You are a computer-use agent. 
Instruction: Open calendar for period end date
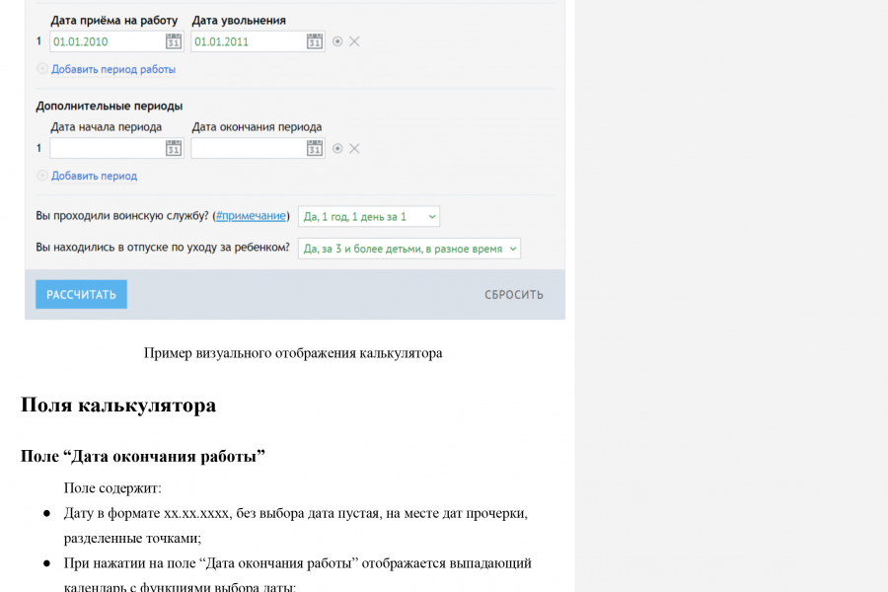coord(315,148)
